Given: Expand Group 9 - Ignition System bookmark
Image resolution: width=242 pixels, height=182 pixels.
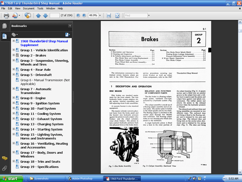Looking at the screenshot, I should coord(14,103).
